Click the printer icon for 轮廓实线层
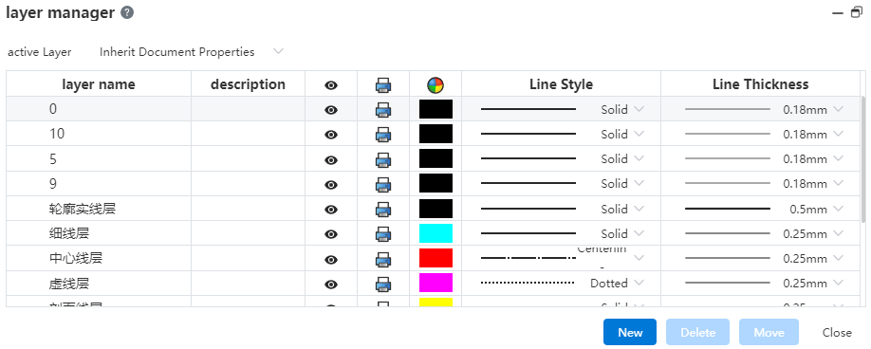 coord(383,210)
